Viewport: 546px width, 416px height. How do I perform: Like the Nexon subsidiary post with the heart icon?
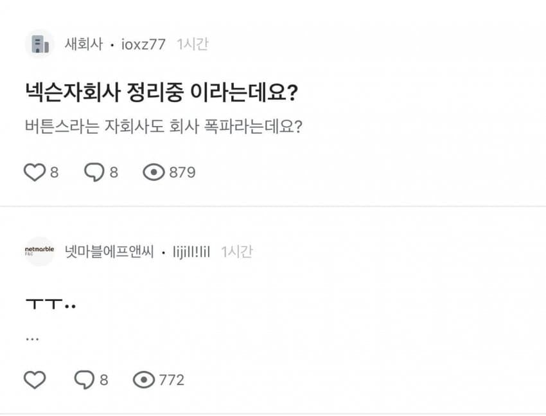(x=35, y=172)
